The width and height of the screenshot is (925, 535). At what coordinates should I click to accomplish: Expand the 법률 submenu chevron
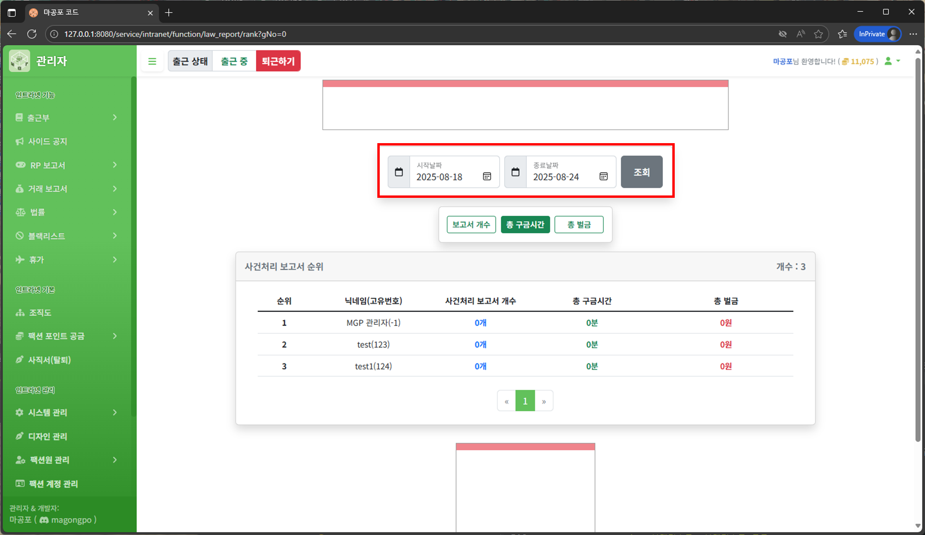coord(115,212)
